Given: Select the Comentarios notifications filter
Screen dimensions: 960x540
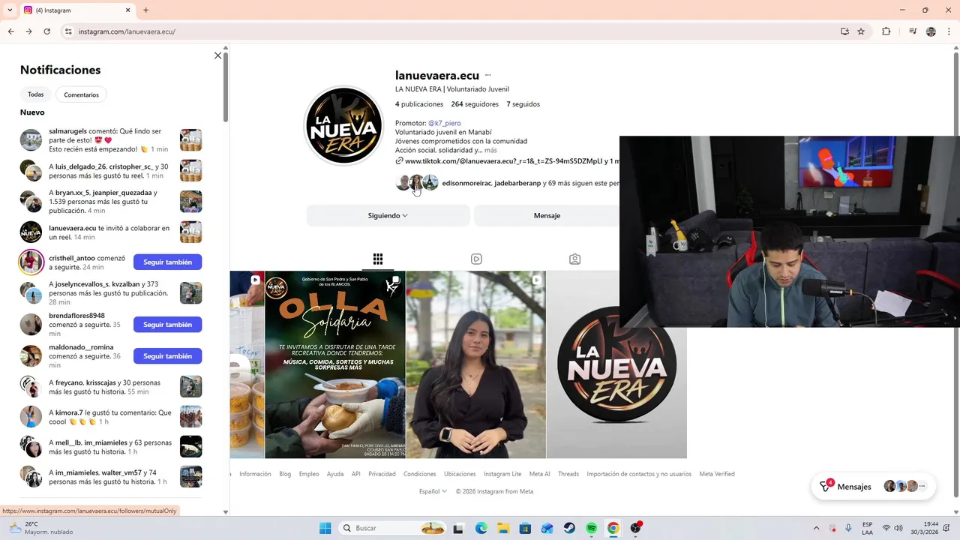Looking at the screenshot, I should click(81, 94).
